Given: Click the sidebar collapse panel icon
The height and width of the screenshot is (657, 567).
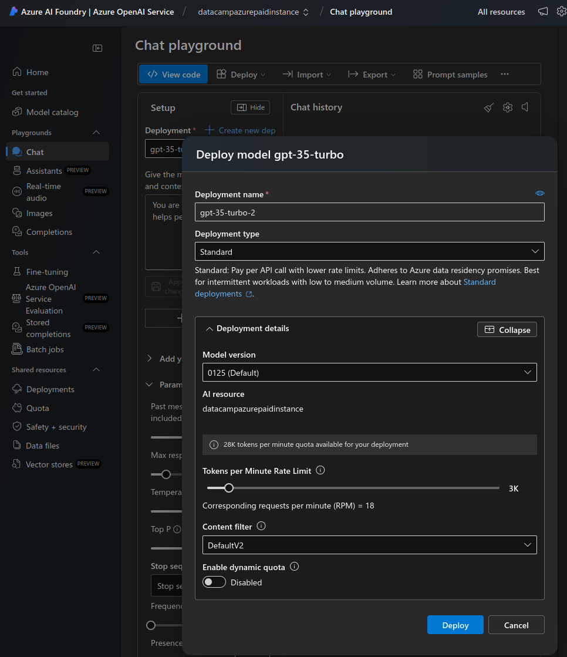Looking at the screenshot, I should [97, 48].
